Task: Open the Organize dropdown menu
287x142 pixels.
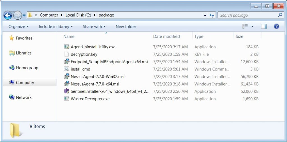Action: pyautogui.click(x=18, y=27)
